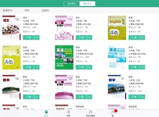Select text '上教版 (2006 版)'
Screen dimensions: 159x117
[x=136, y=84]
